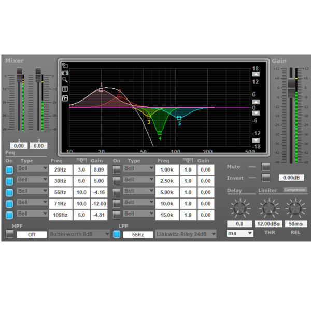Click the up arrow next to 18 dB scale
311x311 pixels.
(255, 74)
